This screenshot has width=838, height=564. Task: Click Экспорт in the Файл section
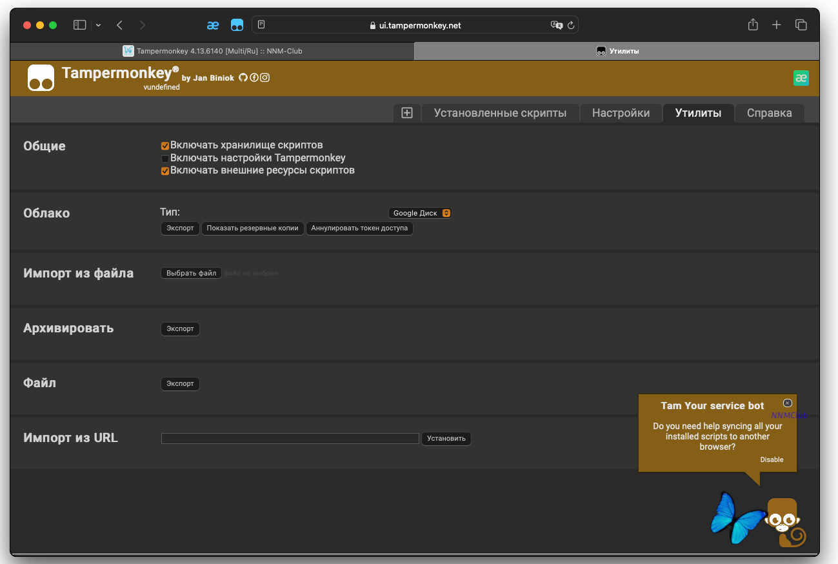point(180,384)
